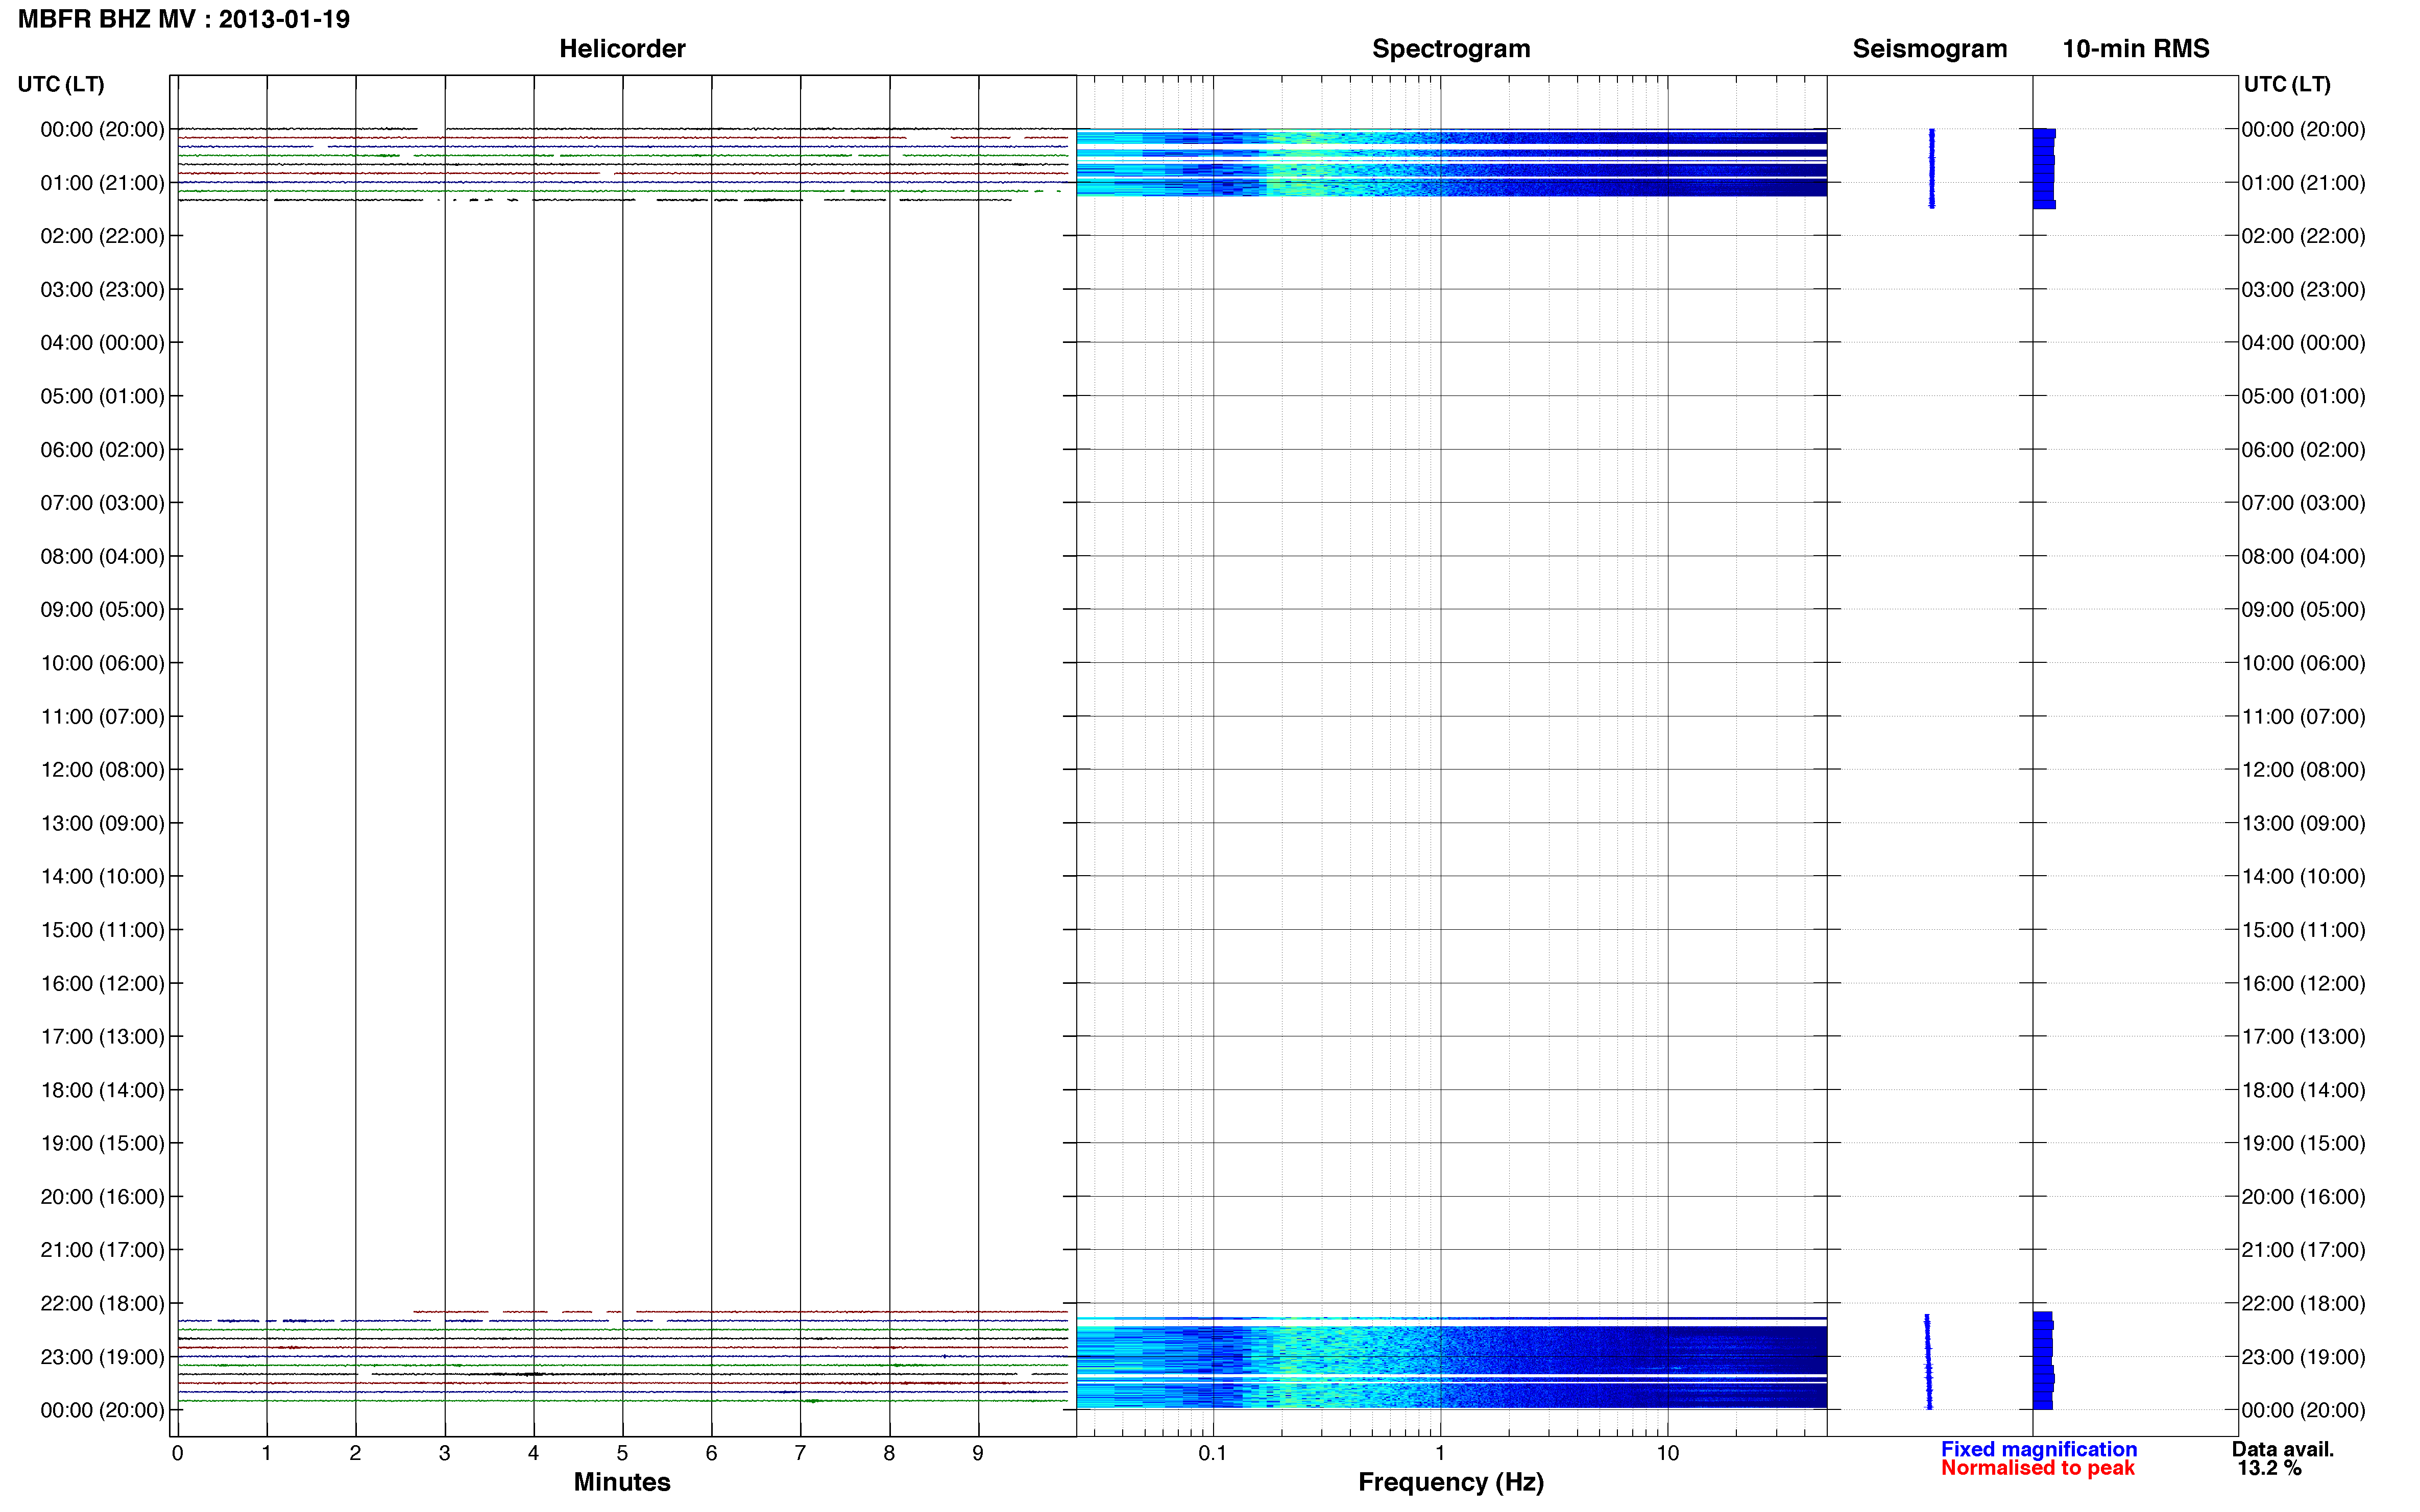2420x1512 pixels.
Task: Click the '0' tick on Minutes axis
Action: (177, 1453)
